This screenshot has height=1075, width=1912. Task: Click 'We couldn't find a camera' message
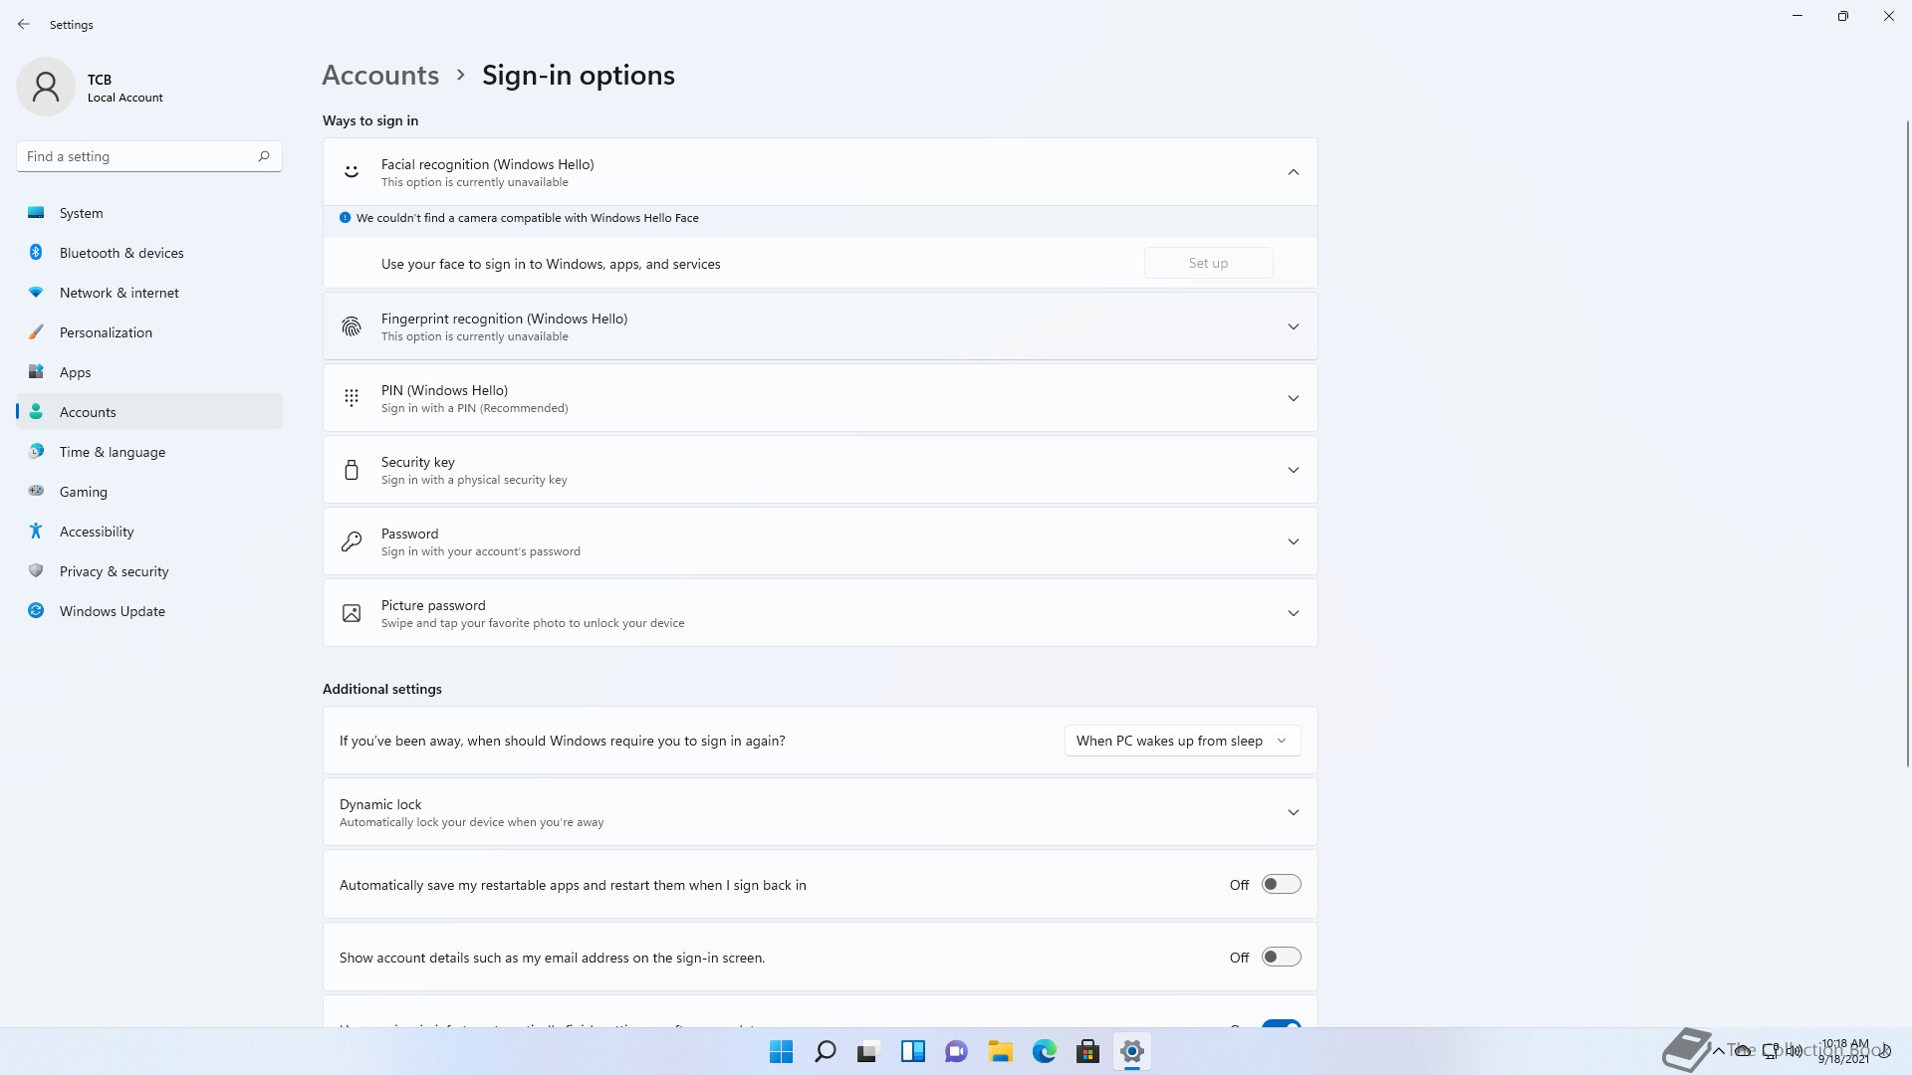528,218
